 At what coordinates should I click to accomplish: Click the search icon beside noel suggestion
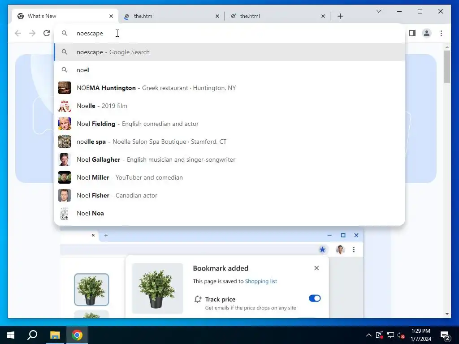click(65, 70)
